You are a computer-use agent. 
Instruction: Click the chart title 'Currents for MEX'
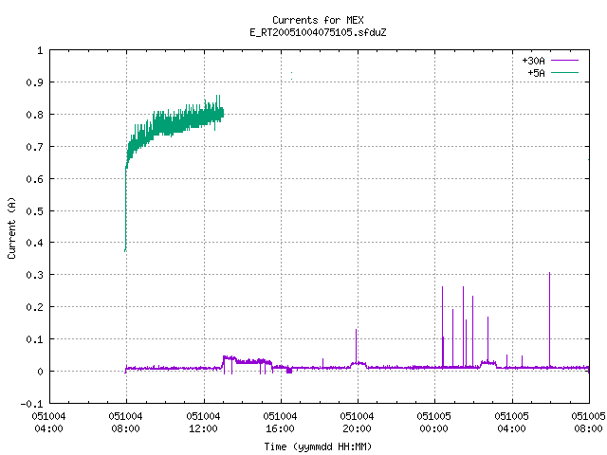318,20
